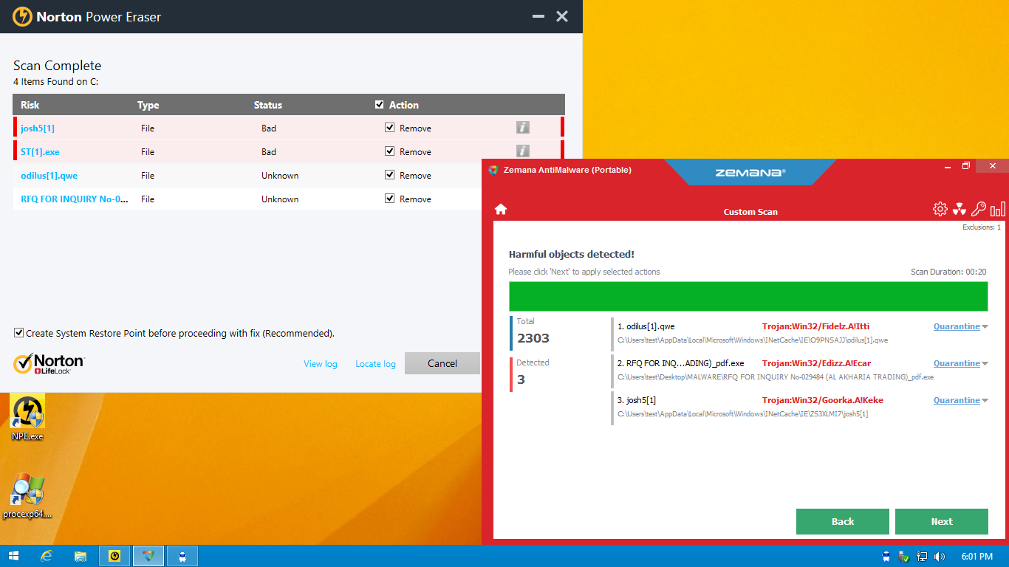This screenshot has width=1009, height=567.
Task: Uncheck Remove for josh5[1]
Action: click(x=389, y=128)
